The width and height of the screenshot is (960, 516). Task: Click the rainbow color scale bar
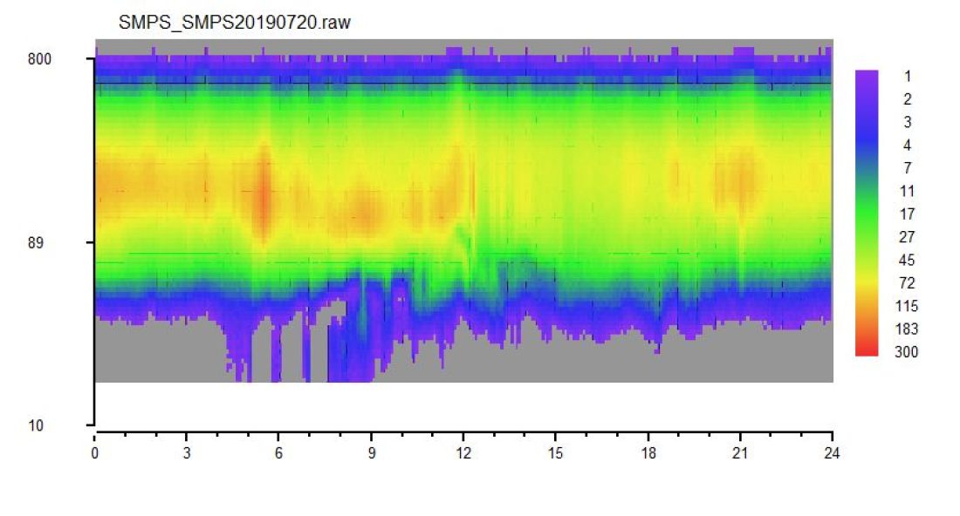[867, 213]
